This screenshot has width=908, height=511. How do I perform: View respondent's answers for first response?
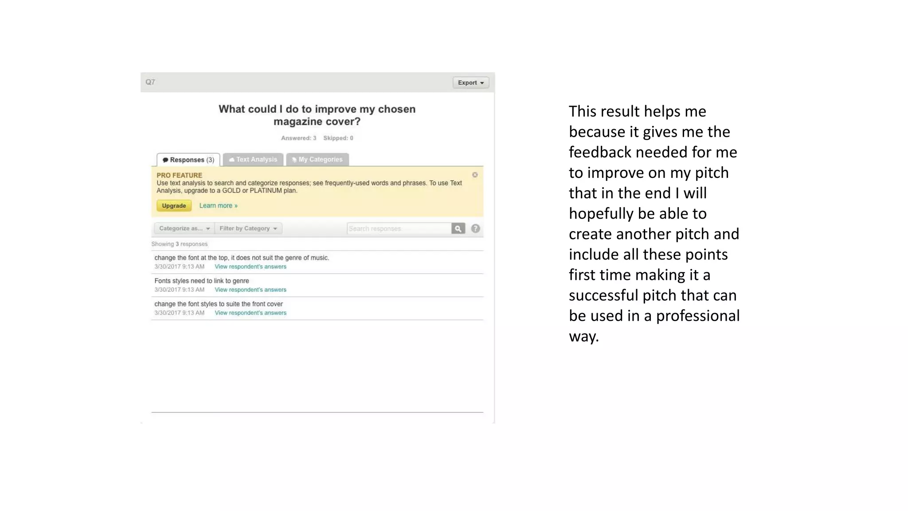(250, 267)
